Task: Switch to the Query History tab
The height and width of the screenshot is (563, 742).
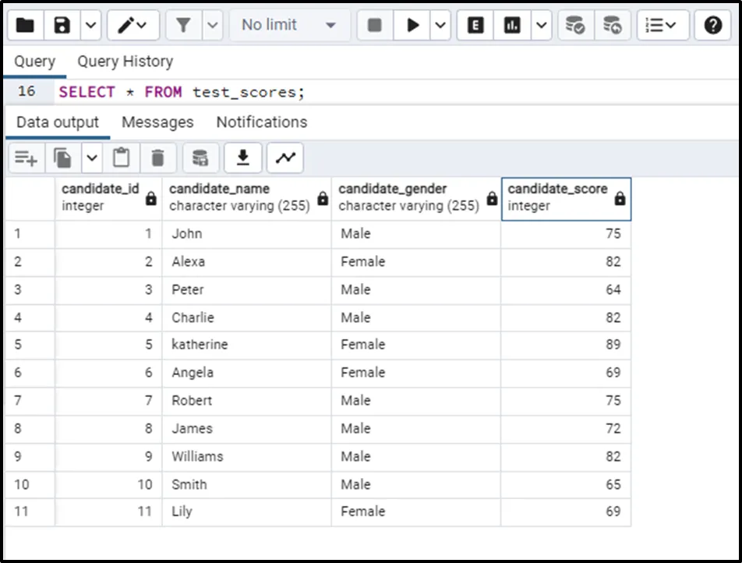Action: 125,62
